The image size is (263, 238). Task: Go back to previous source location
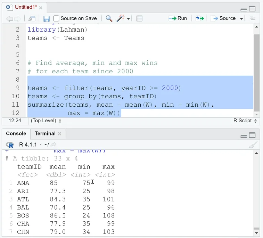pos(9,18)
